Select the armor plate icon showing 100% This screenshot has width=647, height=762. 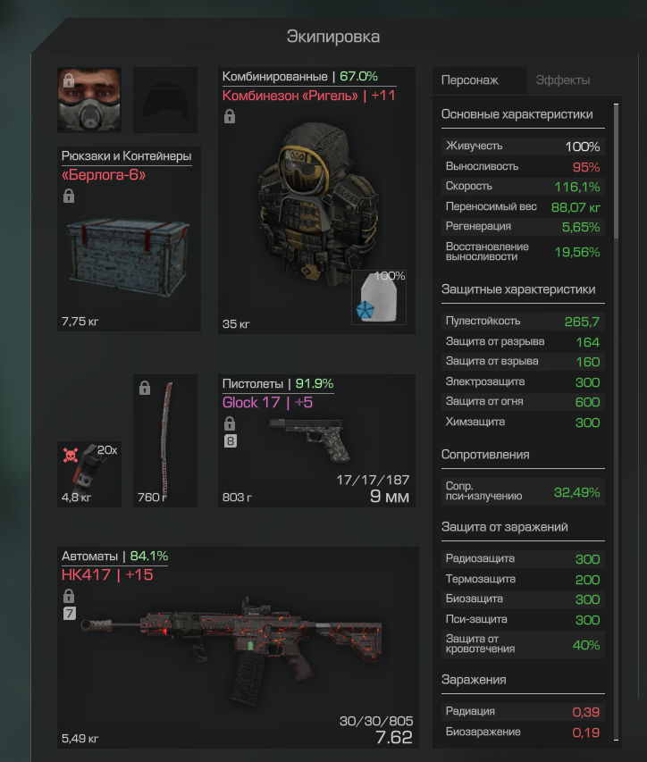[x=379, y=297]
